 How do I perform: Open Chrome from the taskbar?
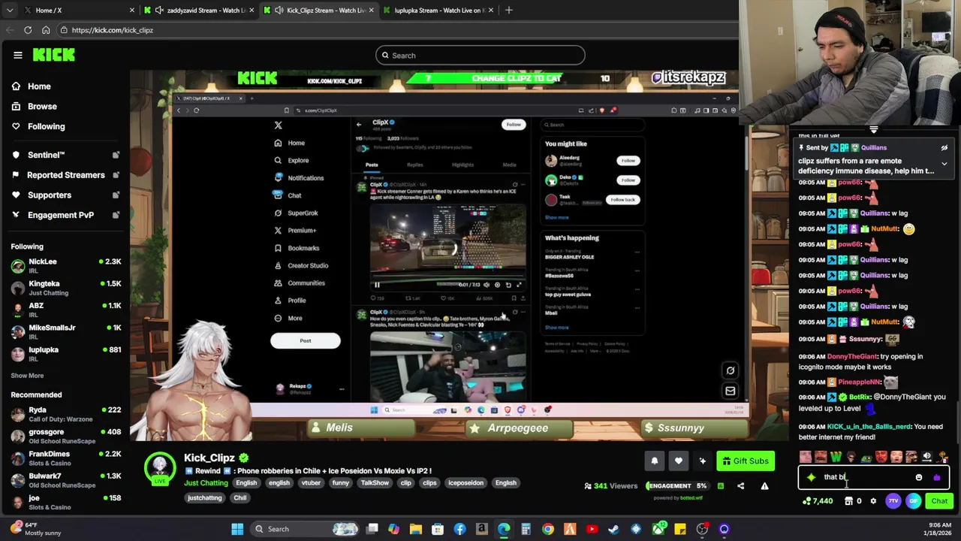point(548,529)
